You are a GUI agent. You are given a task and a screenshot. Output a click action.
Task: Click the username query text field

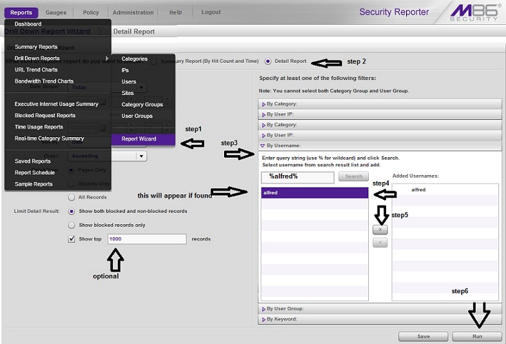(296, 176)
